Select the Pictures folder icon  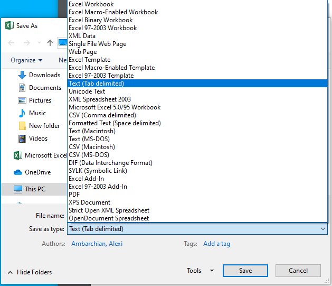(22, 100)
